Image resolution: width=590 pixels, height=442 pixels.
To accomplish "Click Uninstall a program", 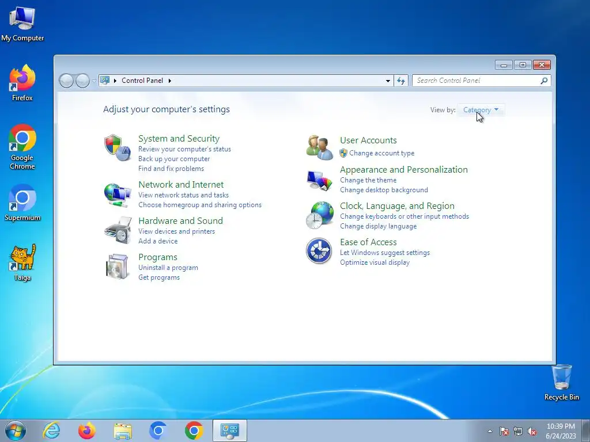I will (168, 268).
